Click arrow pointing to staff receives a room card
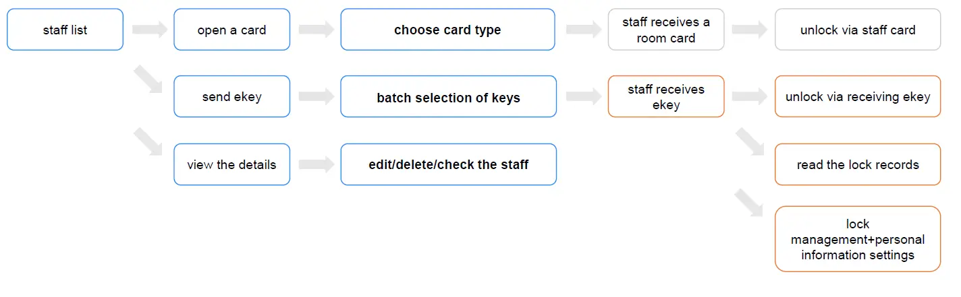 (583, 30)
